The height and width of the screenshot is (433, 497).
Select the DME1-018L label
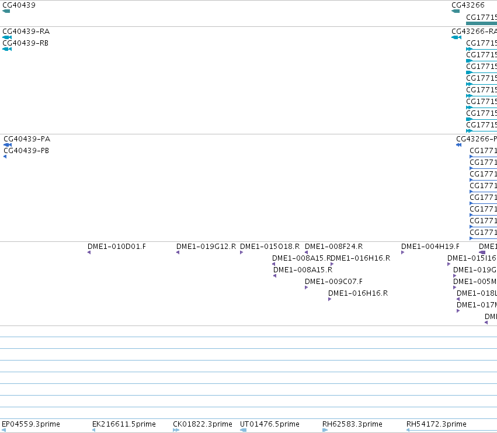477,293
